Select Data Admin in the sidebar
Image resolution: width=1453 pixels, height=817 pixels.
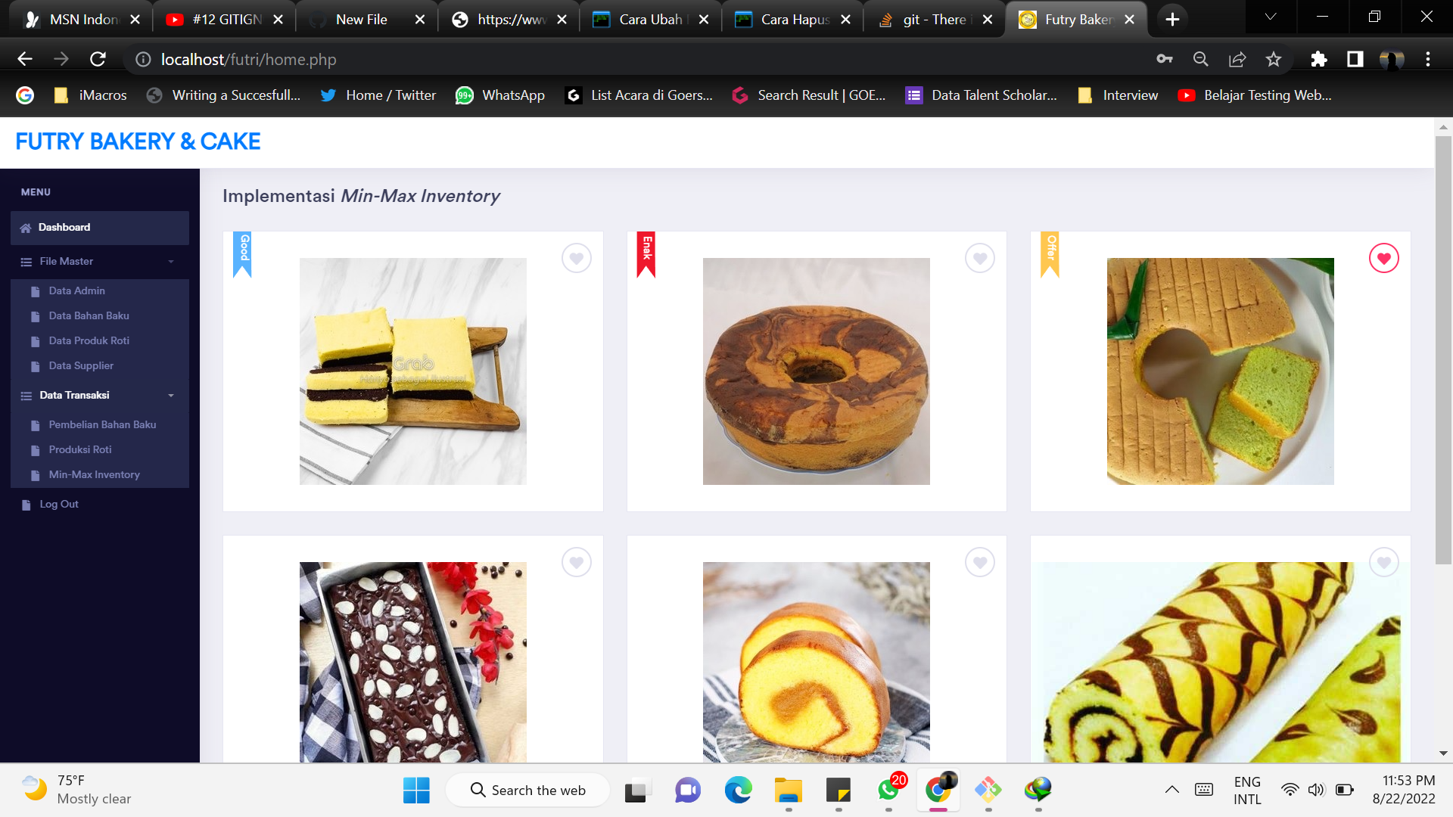76,290
